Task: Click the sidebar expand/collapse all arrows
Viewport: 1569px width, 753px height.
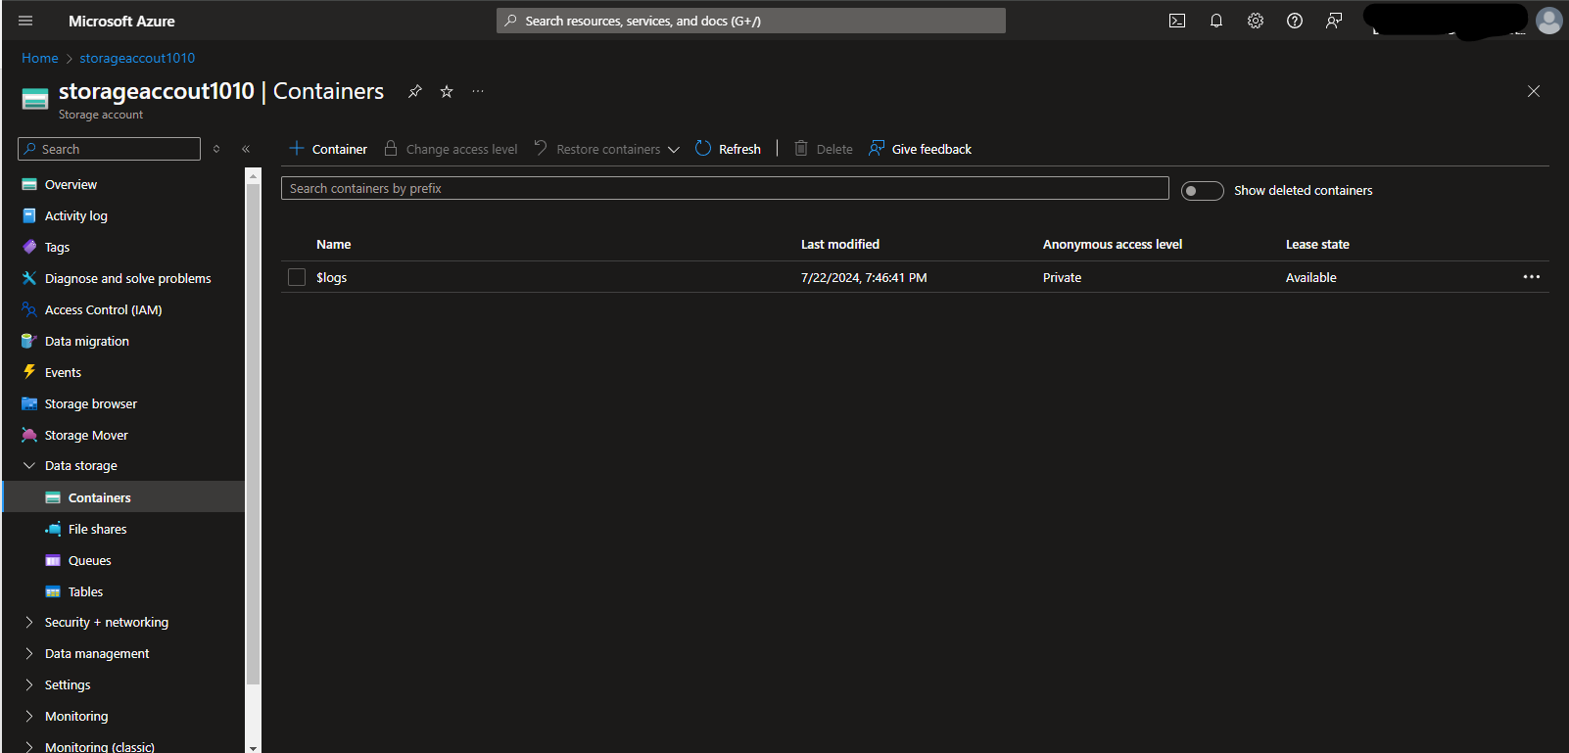Action: pos(216,149)
